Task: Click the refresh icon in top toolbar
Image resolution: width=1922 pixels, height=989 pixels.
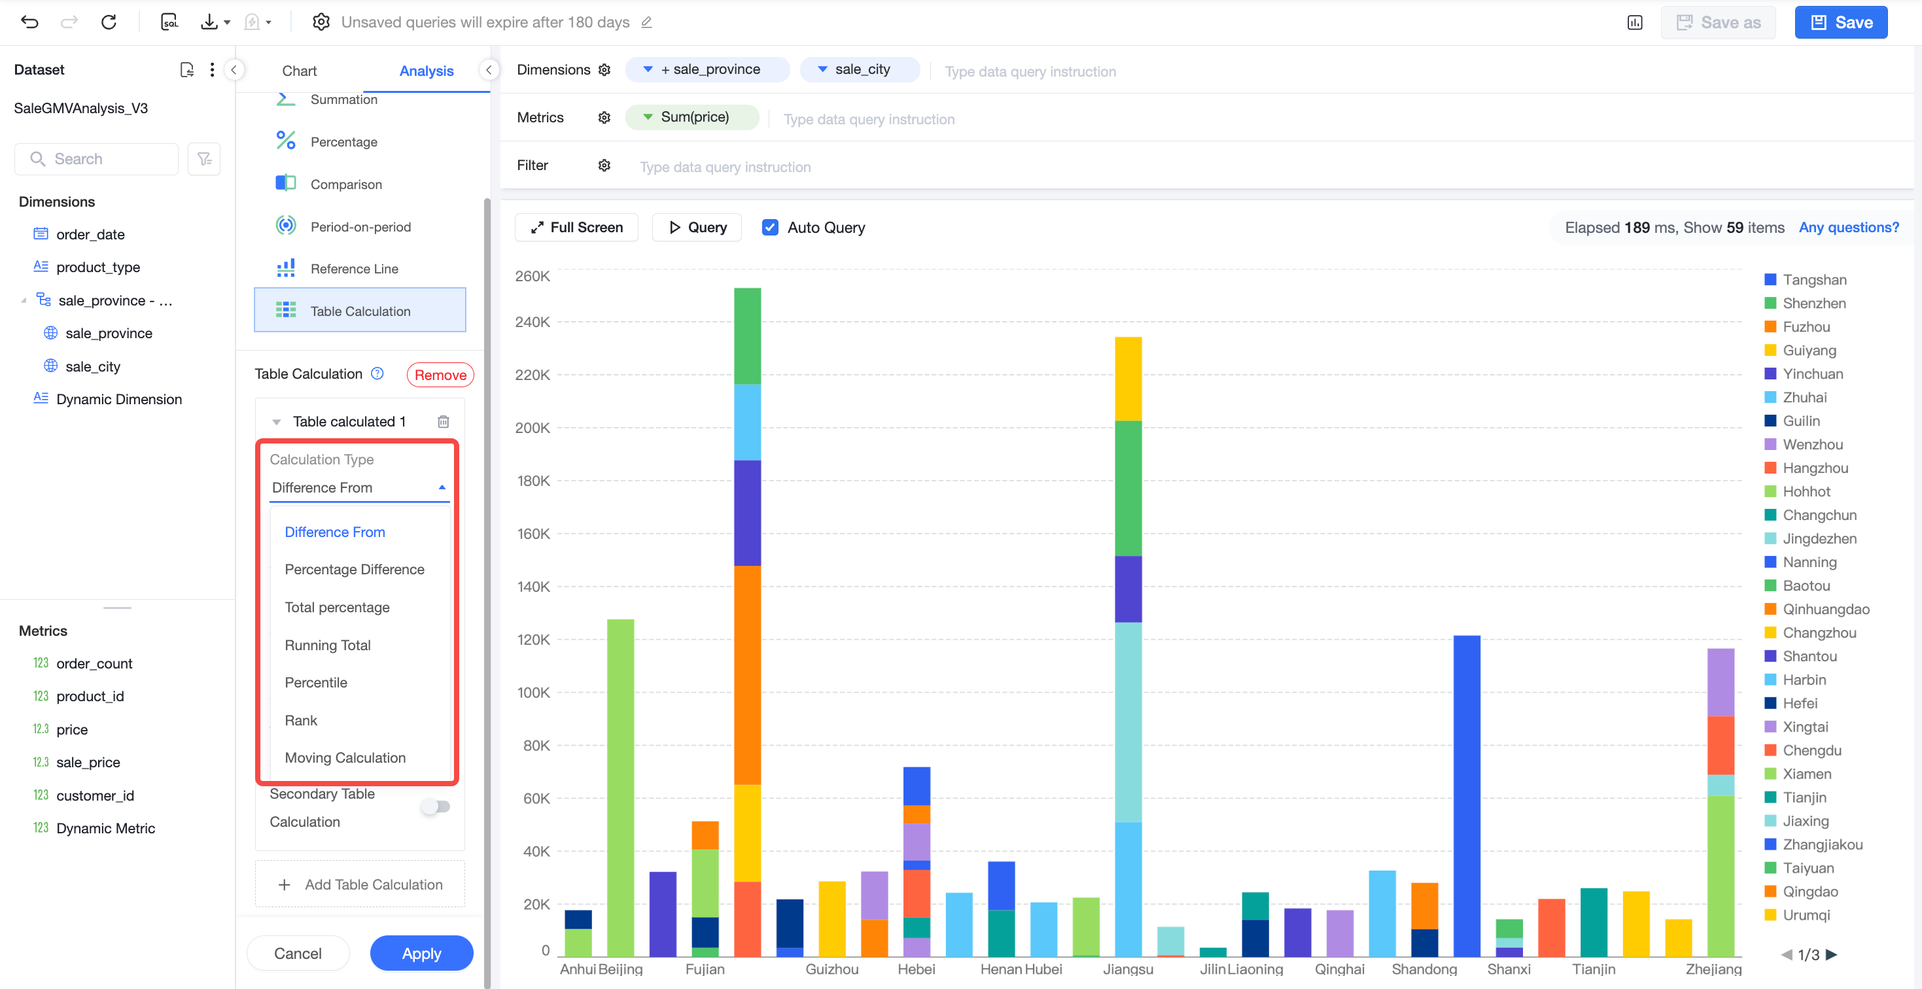Action: [109, 22]
